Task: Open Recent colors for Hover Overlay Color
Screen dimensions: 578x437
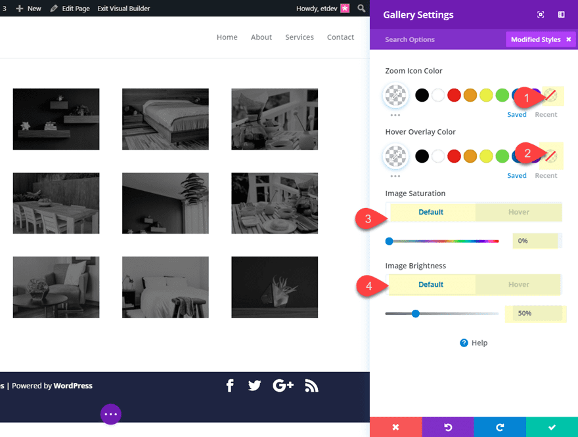Action: tap(546, 175)
